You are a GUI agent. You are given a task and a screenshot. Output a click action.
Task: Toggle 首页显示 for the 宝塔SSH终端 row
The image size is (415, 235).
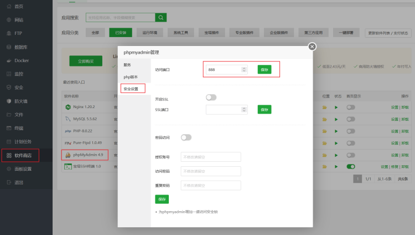pos(351,167)
